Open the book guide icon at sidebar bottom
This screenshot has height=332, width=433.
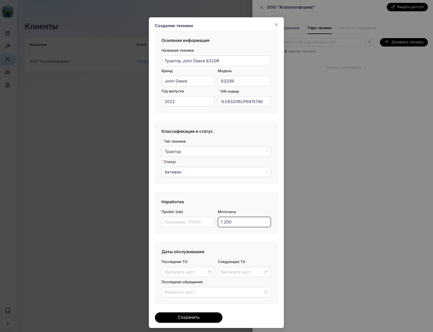8,311
